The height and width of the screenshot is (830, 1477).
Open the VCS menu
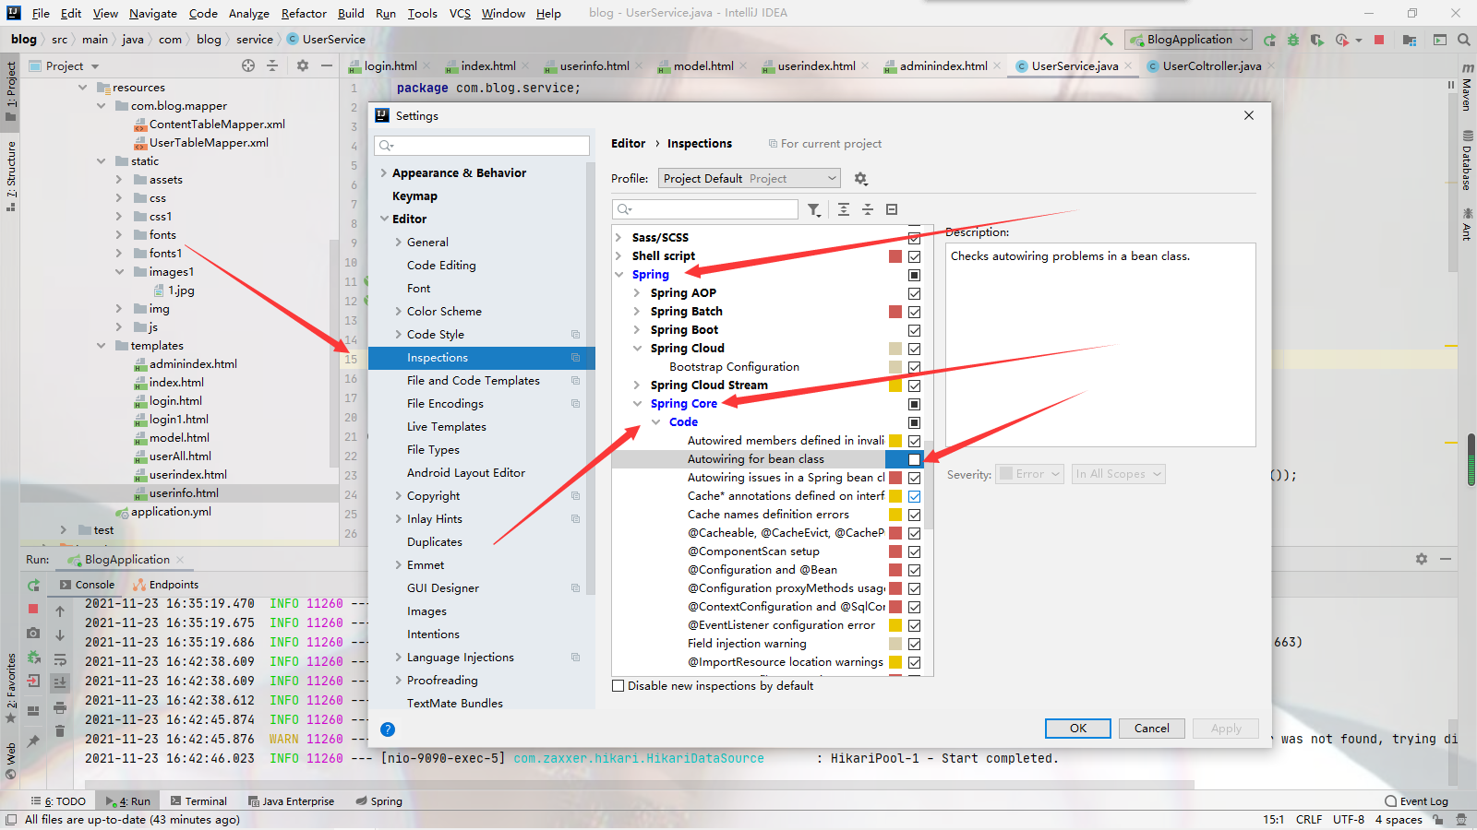[460, 13]
